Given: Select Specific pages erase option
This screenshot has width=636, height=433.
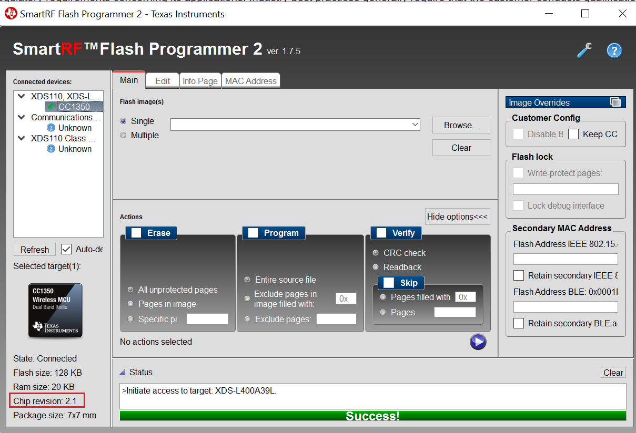Looking at the screenshot, I should coord(130,319).
